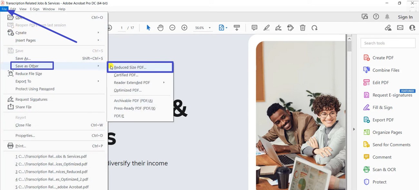Click the page number input field
419x190 pixels.
(122, 28)
